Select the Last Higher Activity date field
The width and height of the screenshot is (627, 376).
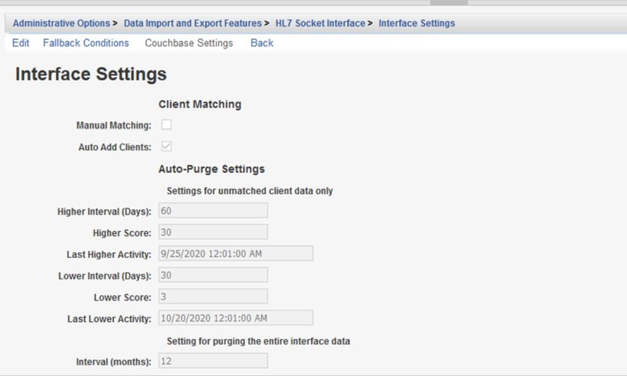click(x=235, y=254)
